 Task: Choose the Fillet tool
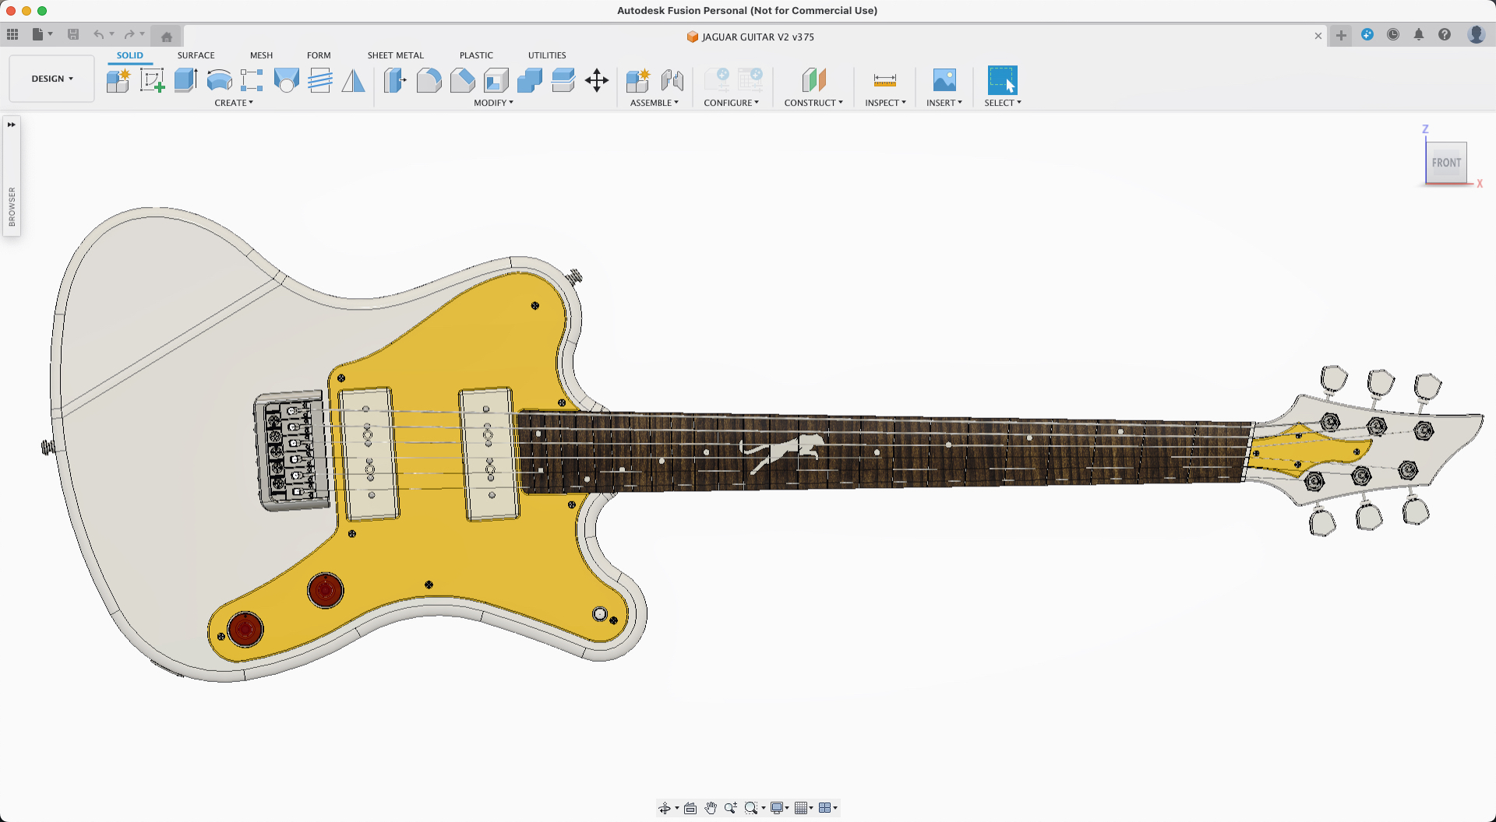[x=429, y=80]
